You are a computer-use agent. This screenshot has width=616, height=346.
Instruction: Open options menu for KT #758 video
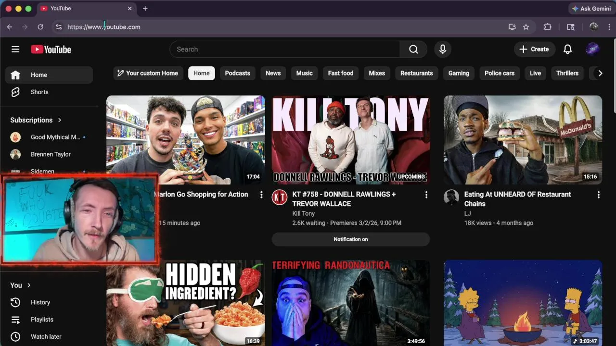click(426, 195)
